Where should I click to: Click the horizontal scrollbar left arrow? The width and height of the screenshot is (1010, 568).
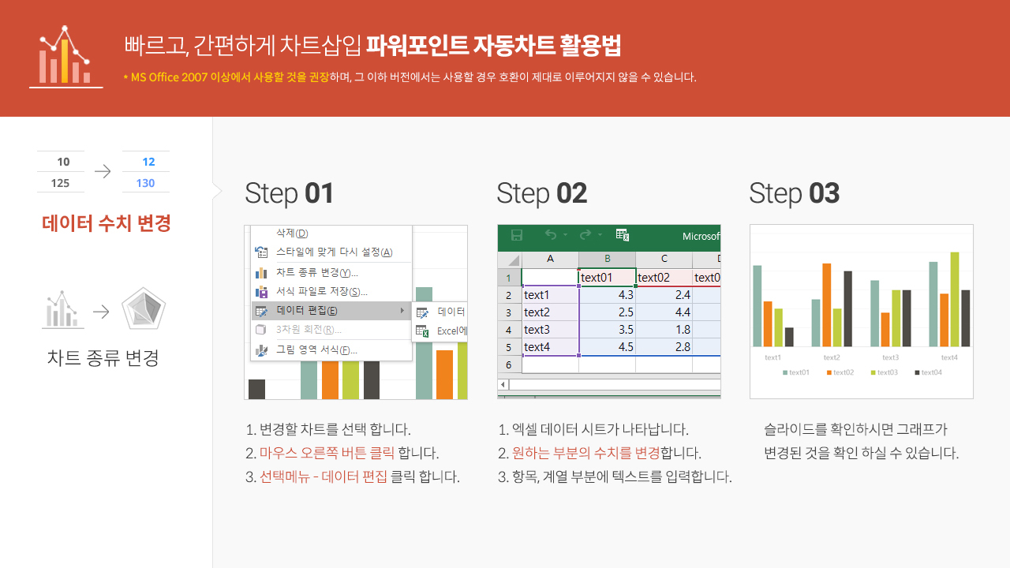pyautogui.click(x=503, y=385)
